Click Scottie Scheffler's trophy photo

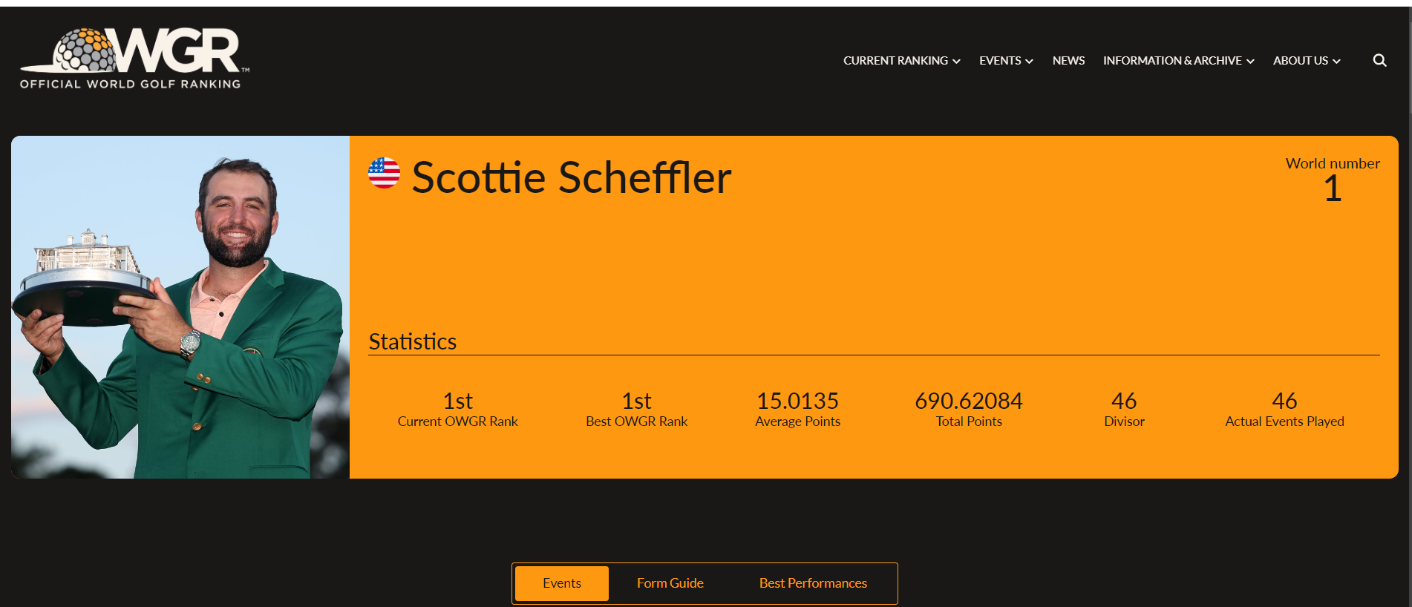click(x=180, y=307)
